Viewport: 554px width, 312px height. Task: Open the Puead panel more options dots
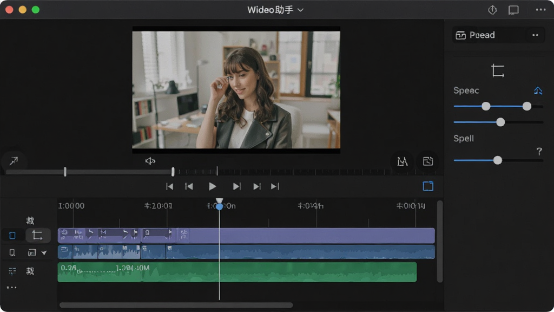click(535, 35)
